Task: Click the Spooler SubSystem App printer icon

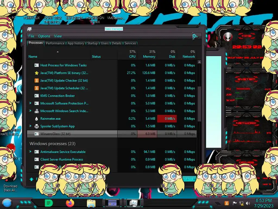Action: (37, 126)
